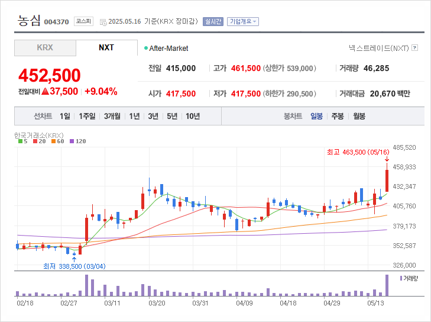431x322 pixels.
Task: Click the 한국거래소(KRX) chart label
Action: point(39,135)
